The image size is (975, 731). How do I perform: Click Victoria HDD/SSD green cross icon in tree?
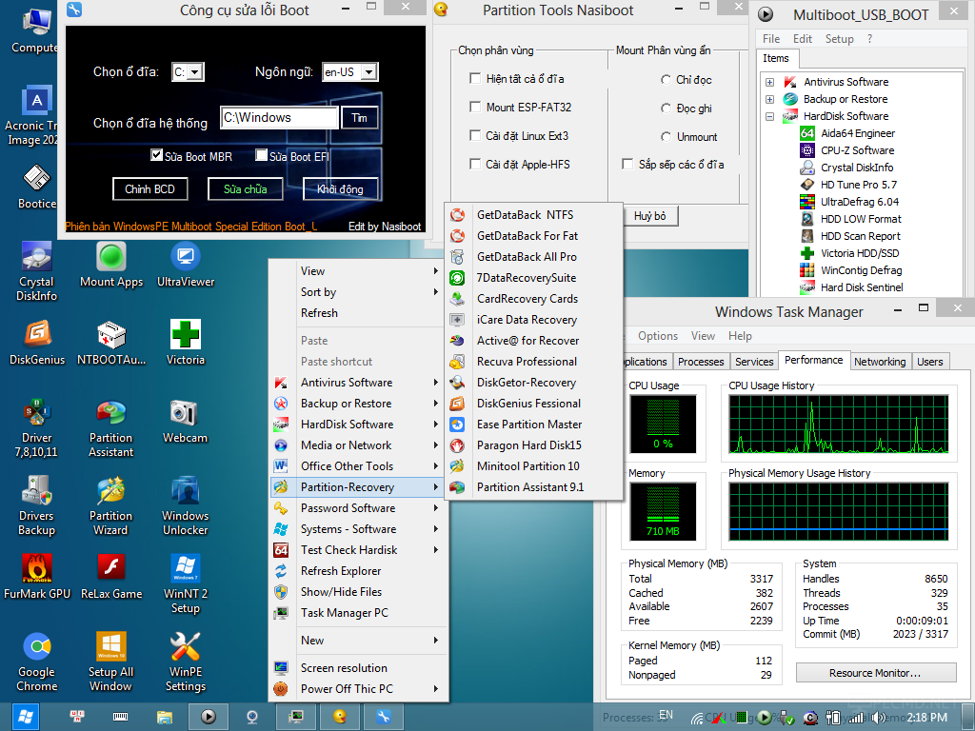[x=807, y=253]
